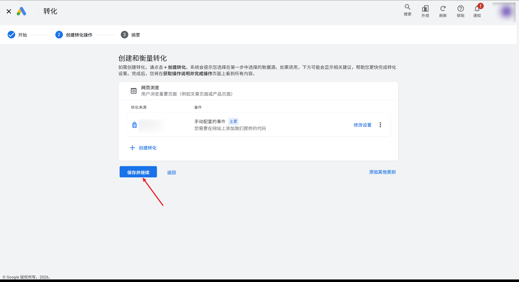Close the conversion setup with X
Image resolution: width=519 pixels, height=282 pixels.
coord(9,11)
